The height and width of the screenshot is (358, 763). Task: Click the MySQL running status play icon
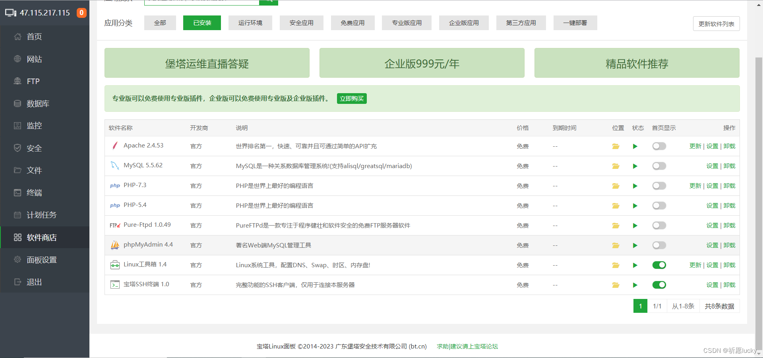[635, 166]
